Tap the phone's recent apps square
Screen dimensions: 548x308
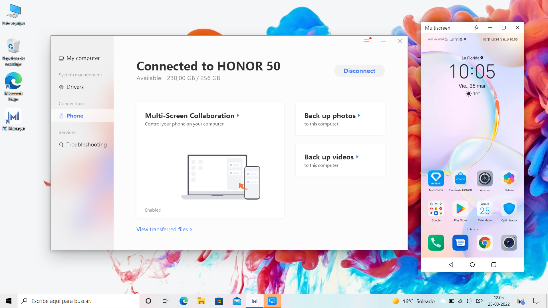[493, 265]
